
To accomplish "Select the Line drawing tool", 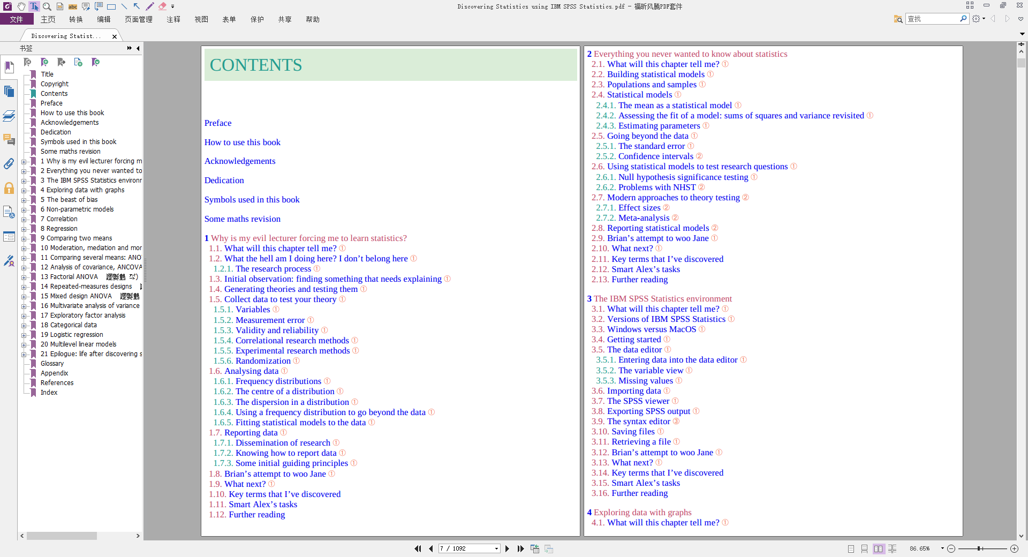I will coord(124,6).
